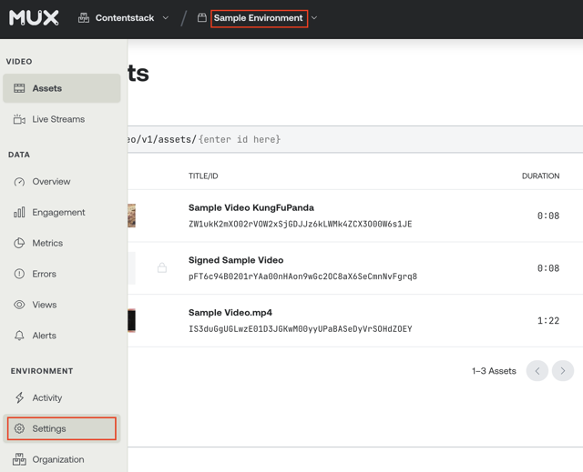583x472 pixels.
Task: Click the KungFuPanda video thumbnail
Action: pyautogui.click(x=131, y=216)
